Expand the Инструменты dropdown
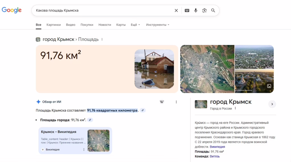This screenshot has height=162, width=291. coord(157,25)
